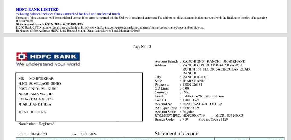Click State value 'JHARKHAND'
Image resolution: width=291 pixels, height=140 pixels.
pyautogui.click(x=193, y=81)
